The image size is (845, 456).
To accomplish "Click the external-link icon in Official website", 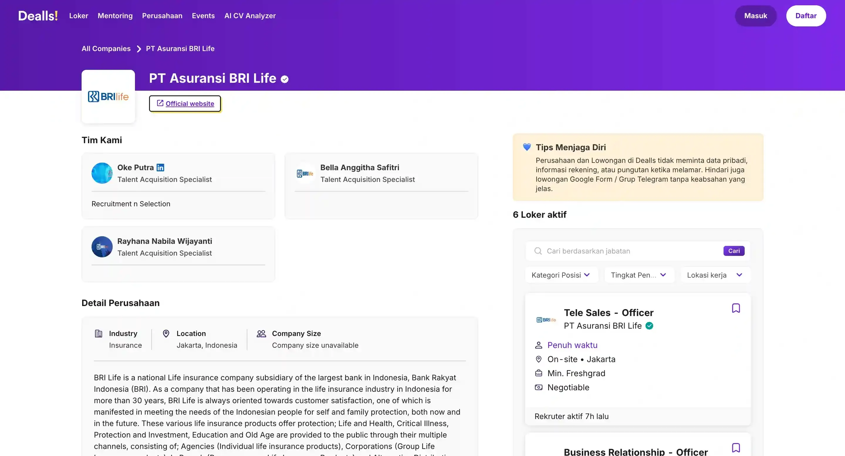I will pos(160,103).
